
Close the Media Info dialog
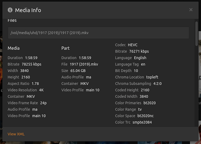[x=191, y=10]
